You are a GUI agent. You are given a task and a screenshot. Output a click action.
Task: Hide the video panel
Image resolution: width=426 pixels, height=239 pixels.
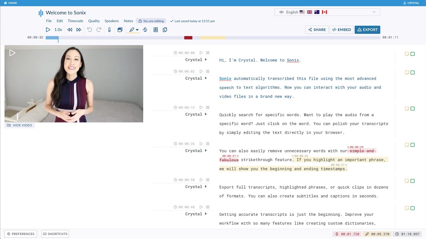tap(20, 125)
